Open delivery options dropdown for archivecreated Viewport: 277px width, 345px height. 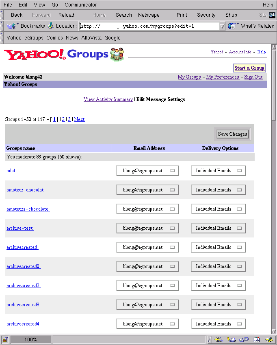click(218, 247)
